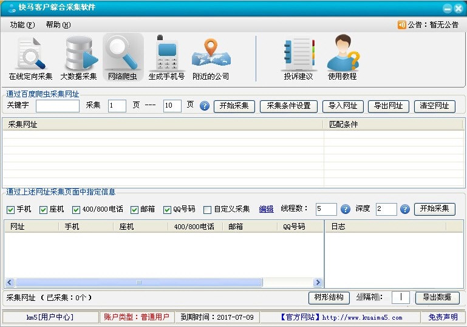Open 在线定向采集 tool icon
Image resolution: width=467 pixels, height=327 pixels.
(30, 58)
